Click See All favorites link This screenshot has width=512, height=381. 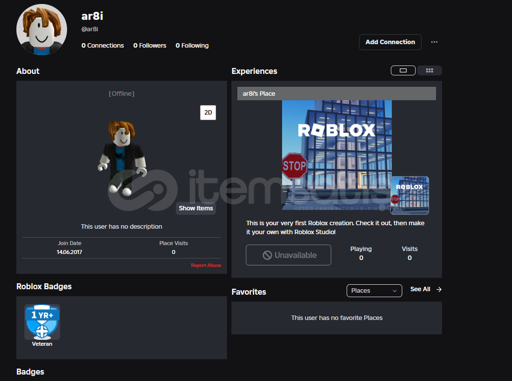coord(420,289)
